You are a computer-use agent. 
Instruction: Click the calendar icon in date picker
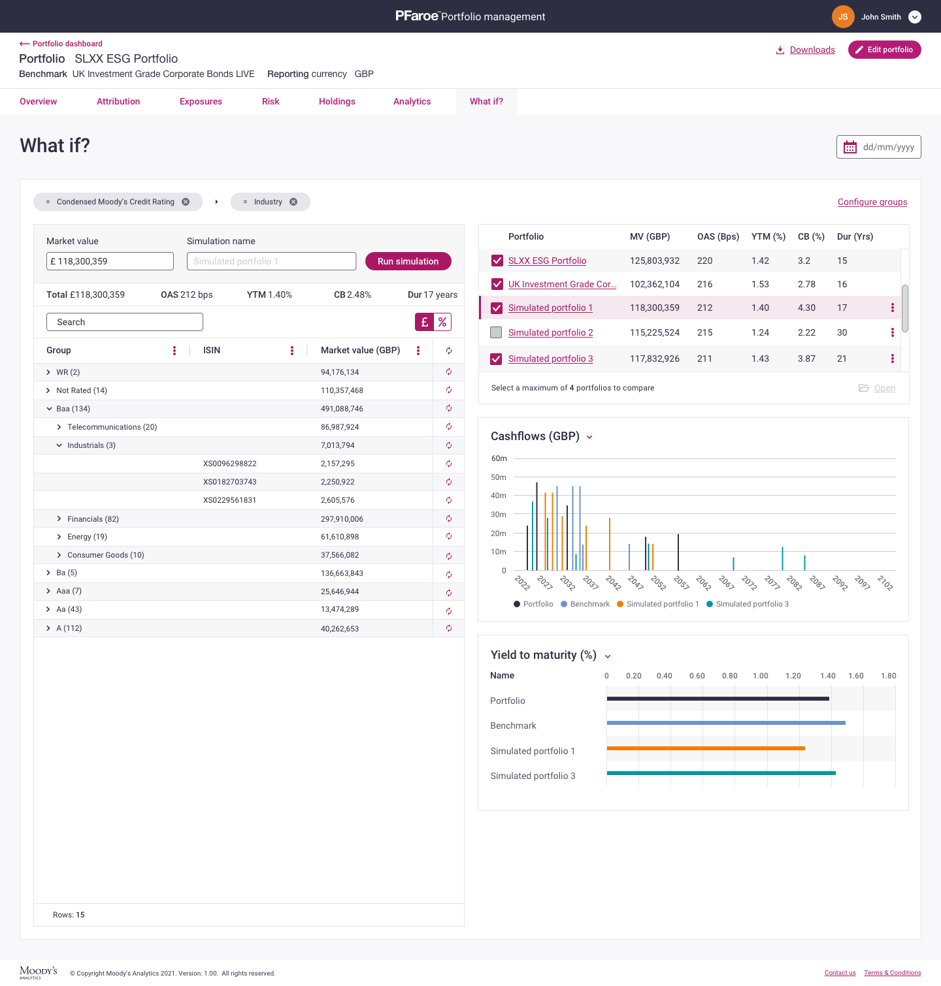[850, 147]
